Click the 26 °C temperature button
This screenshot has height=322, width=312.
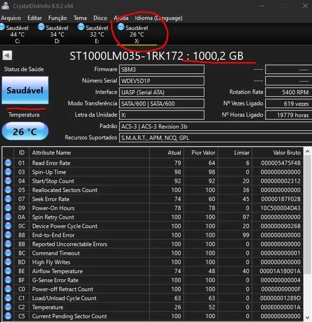pyautogui.click(x=25, y=131)
